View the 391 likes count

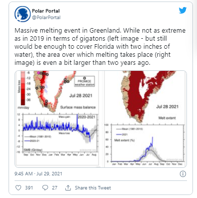(29, 188)
